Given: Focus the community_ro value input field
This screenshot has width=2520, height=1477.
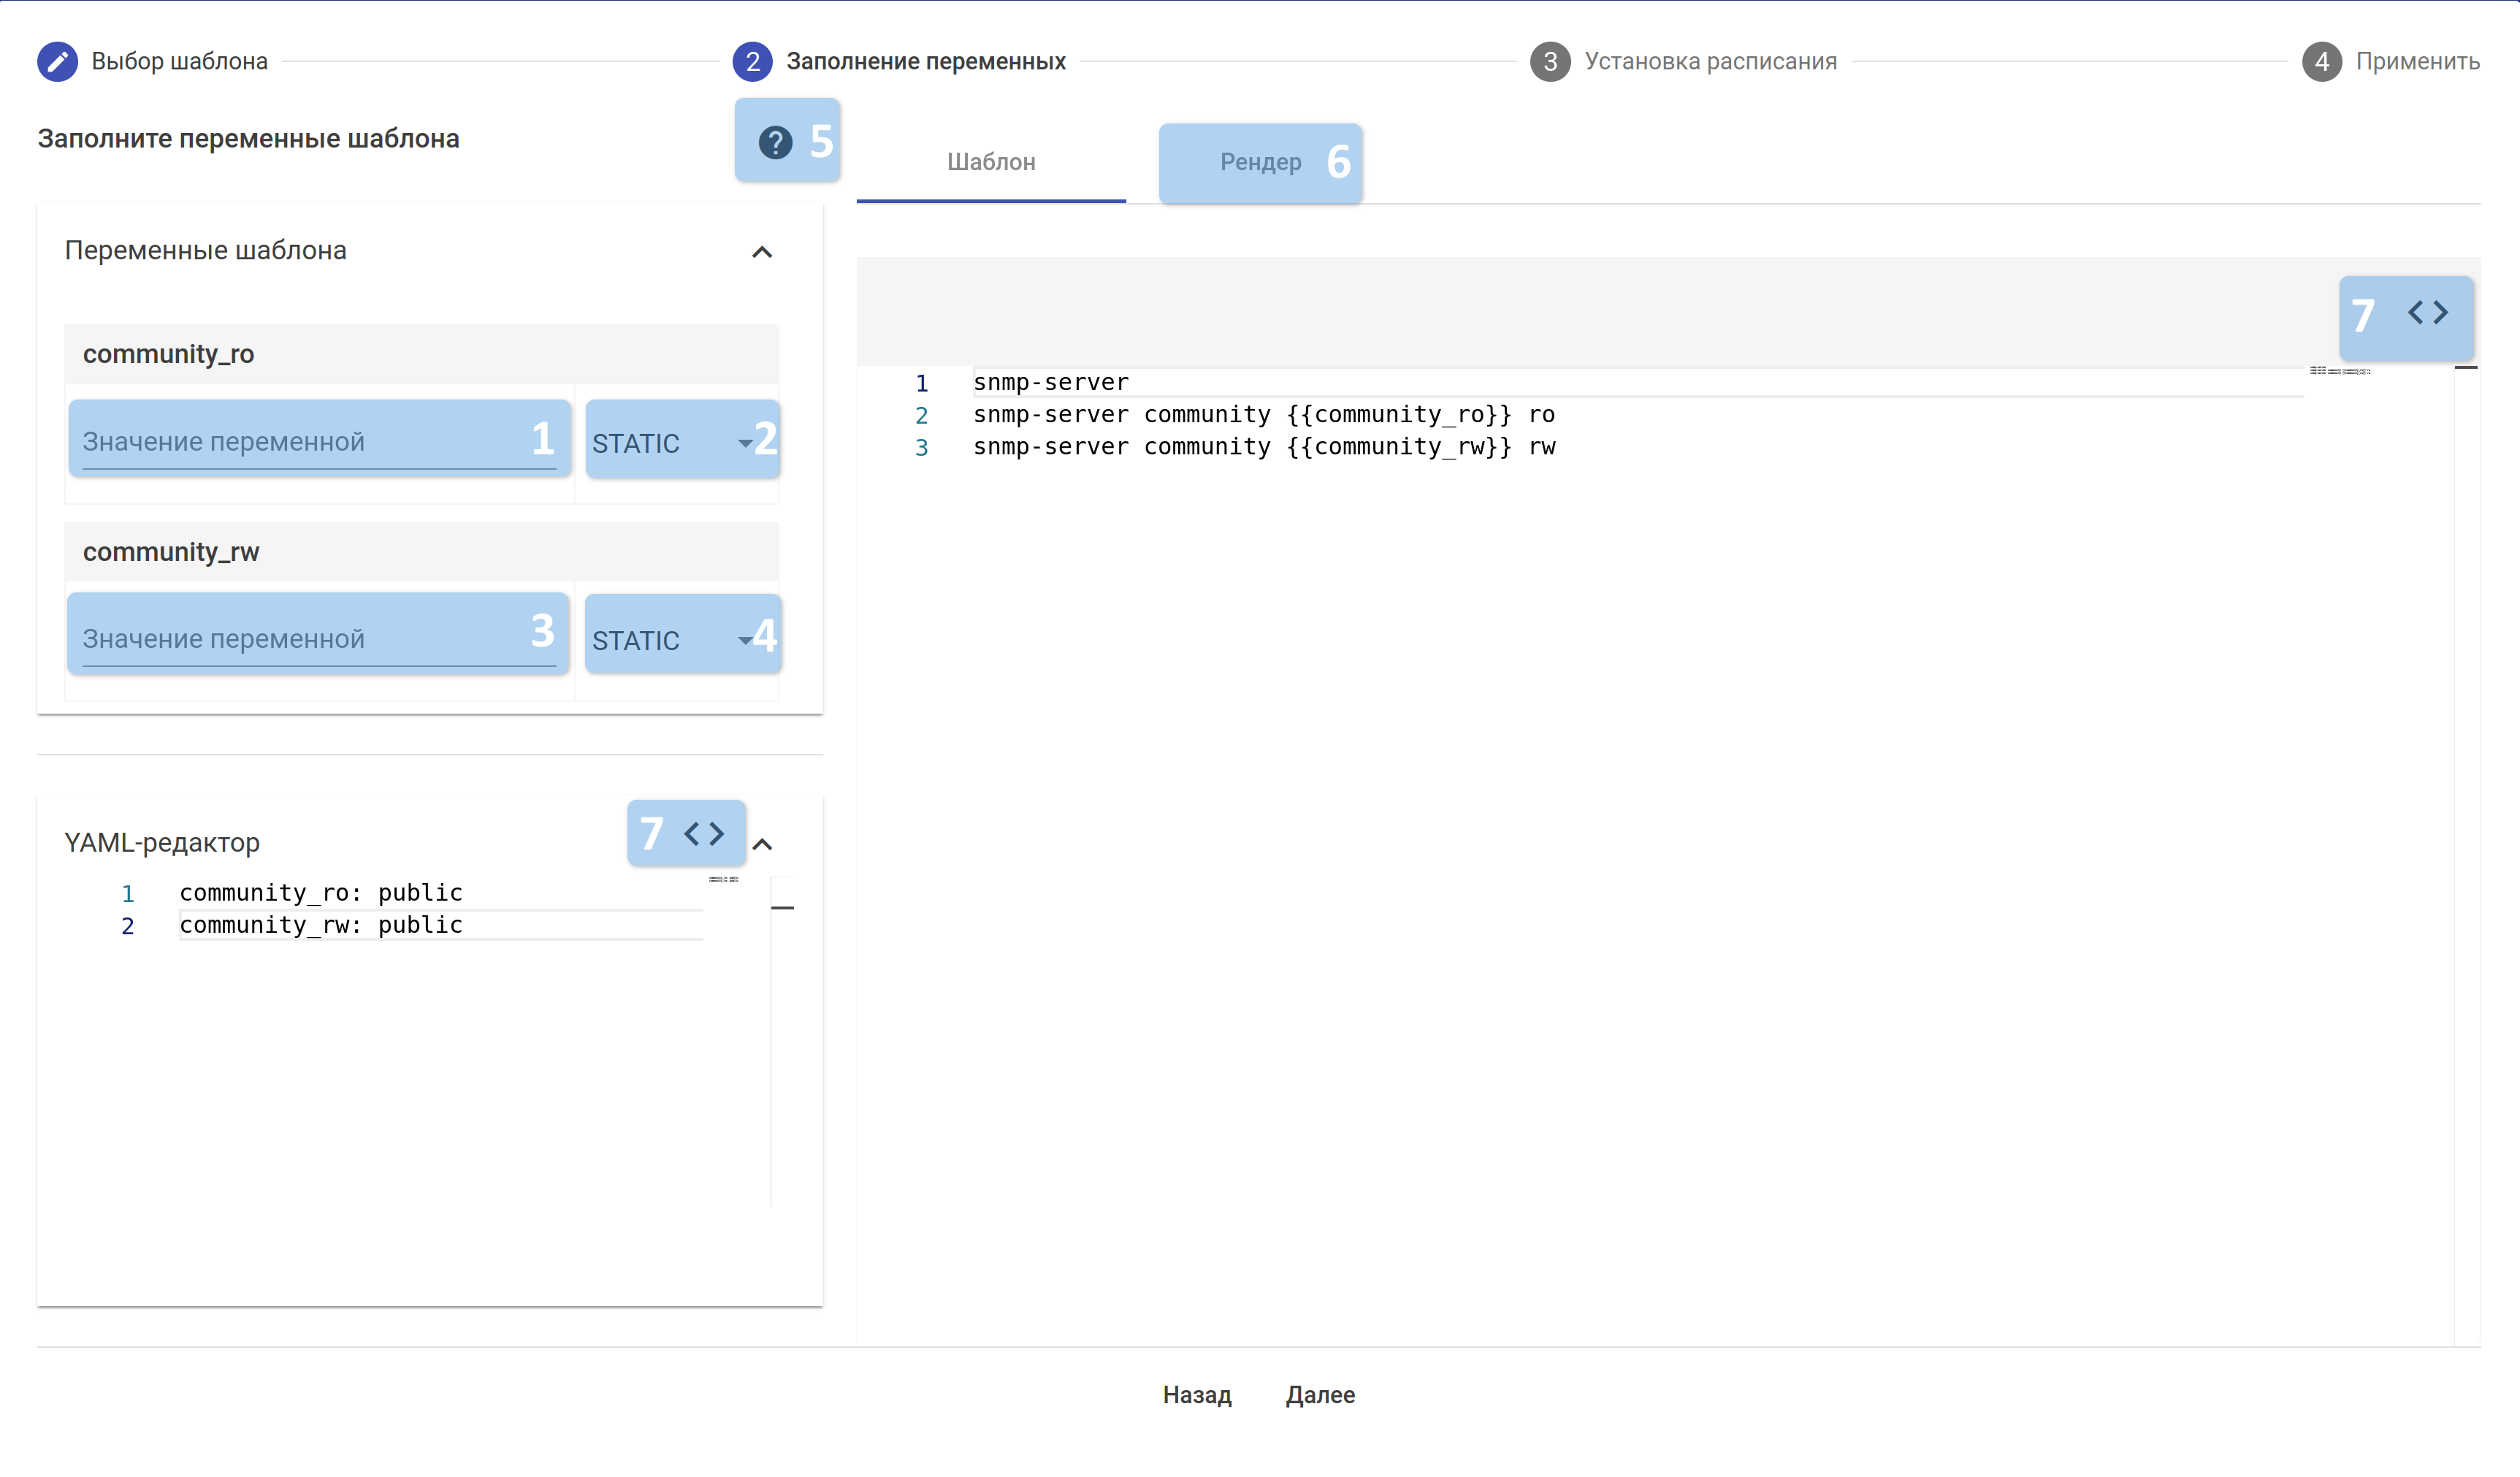Looking at the screenshot, I should 300,442.
